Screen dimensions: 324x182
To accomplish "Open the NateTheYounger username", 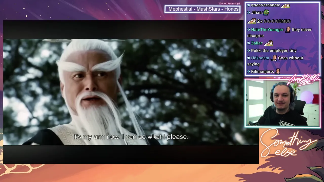I will [267, 30].
